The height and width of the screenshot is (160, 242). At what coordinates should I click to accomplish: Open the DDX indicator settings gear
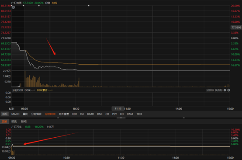[225, 90]
